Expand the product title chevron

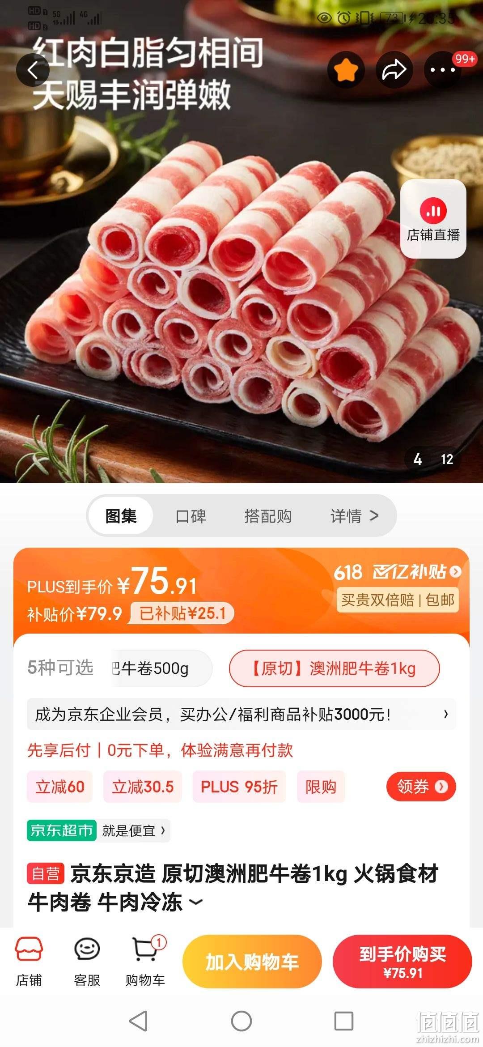[196, 902]
